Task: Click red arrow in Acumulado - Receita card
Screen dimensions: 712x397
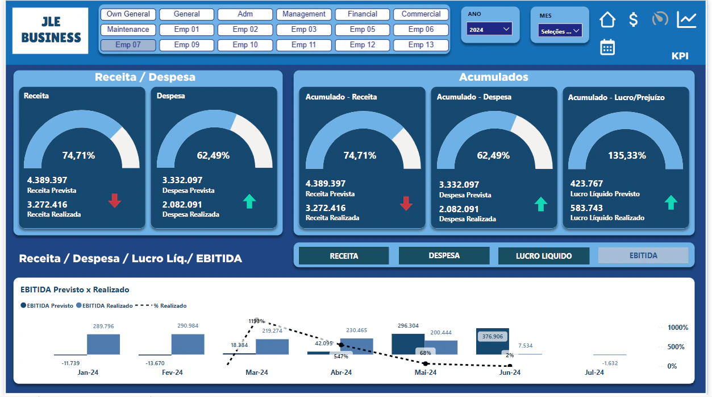Action: [x=406, y=204]
